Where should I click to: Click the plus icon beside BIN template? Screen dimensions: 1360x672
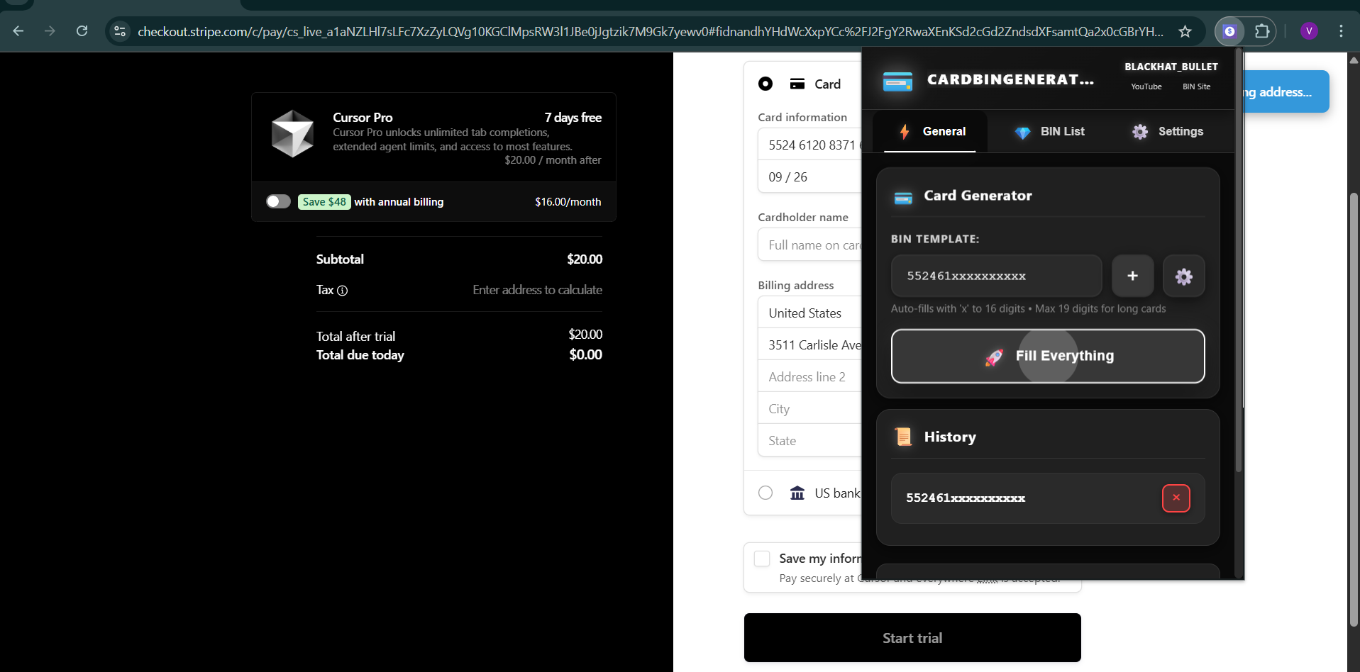pyautogui.click(x=1132, y=276)
